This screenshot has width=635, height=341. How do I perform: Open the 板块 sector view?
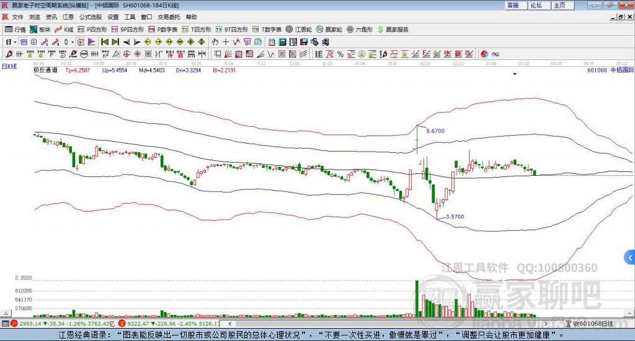tap(40, 30)
